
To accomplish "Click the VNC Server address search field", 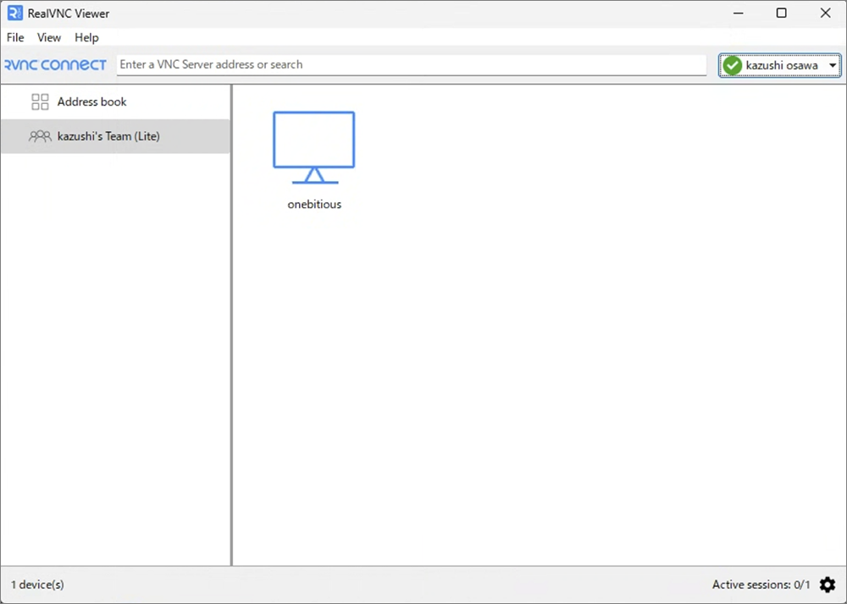I will [x=412, y=64].
